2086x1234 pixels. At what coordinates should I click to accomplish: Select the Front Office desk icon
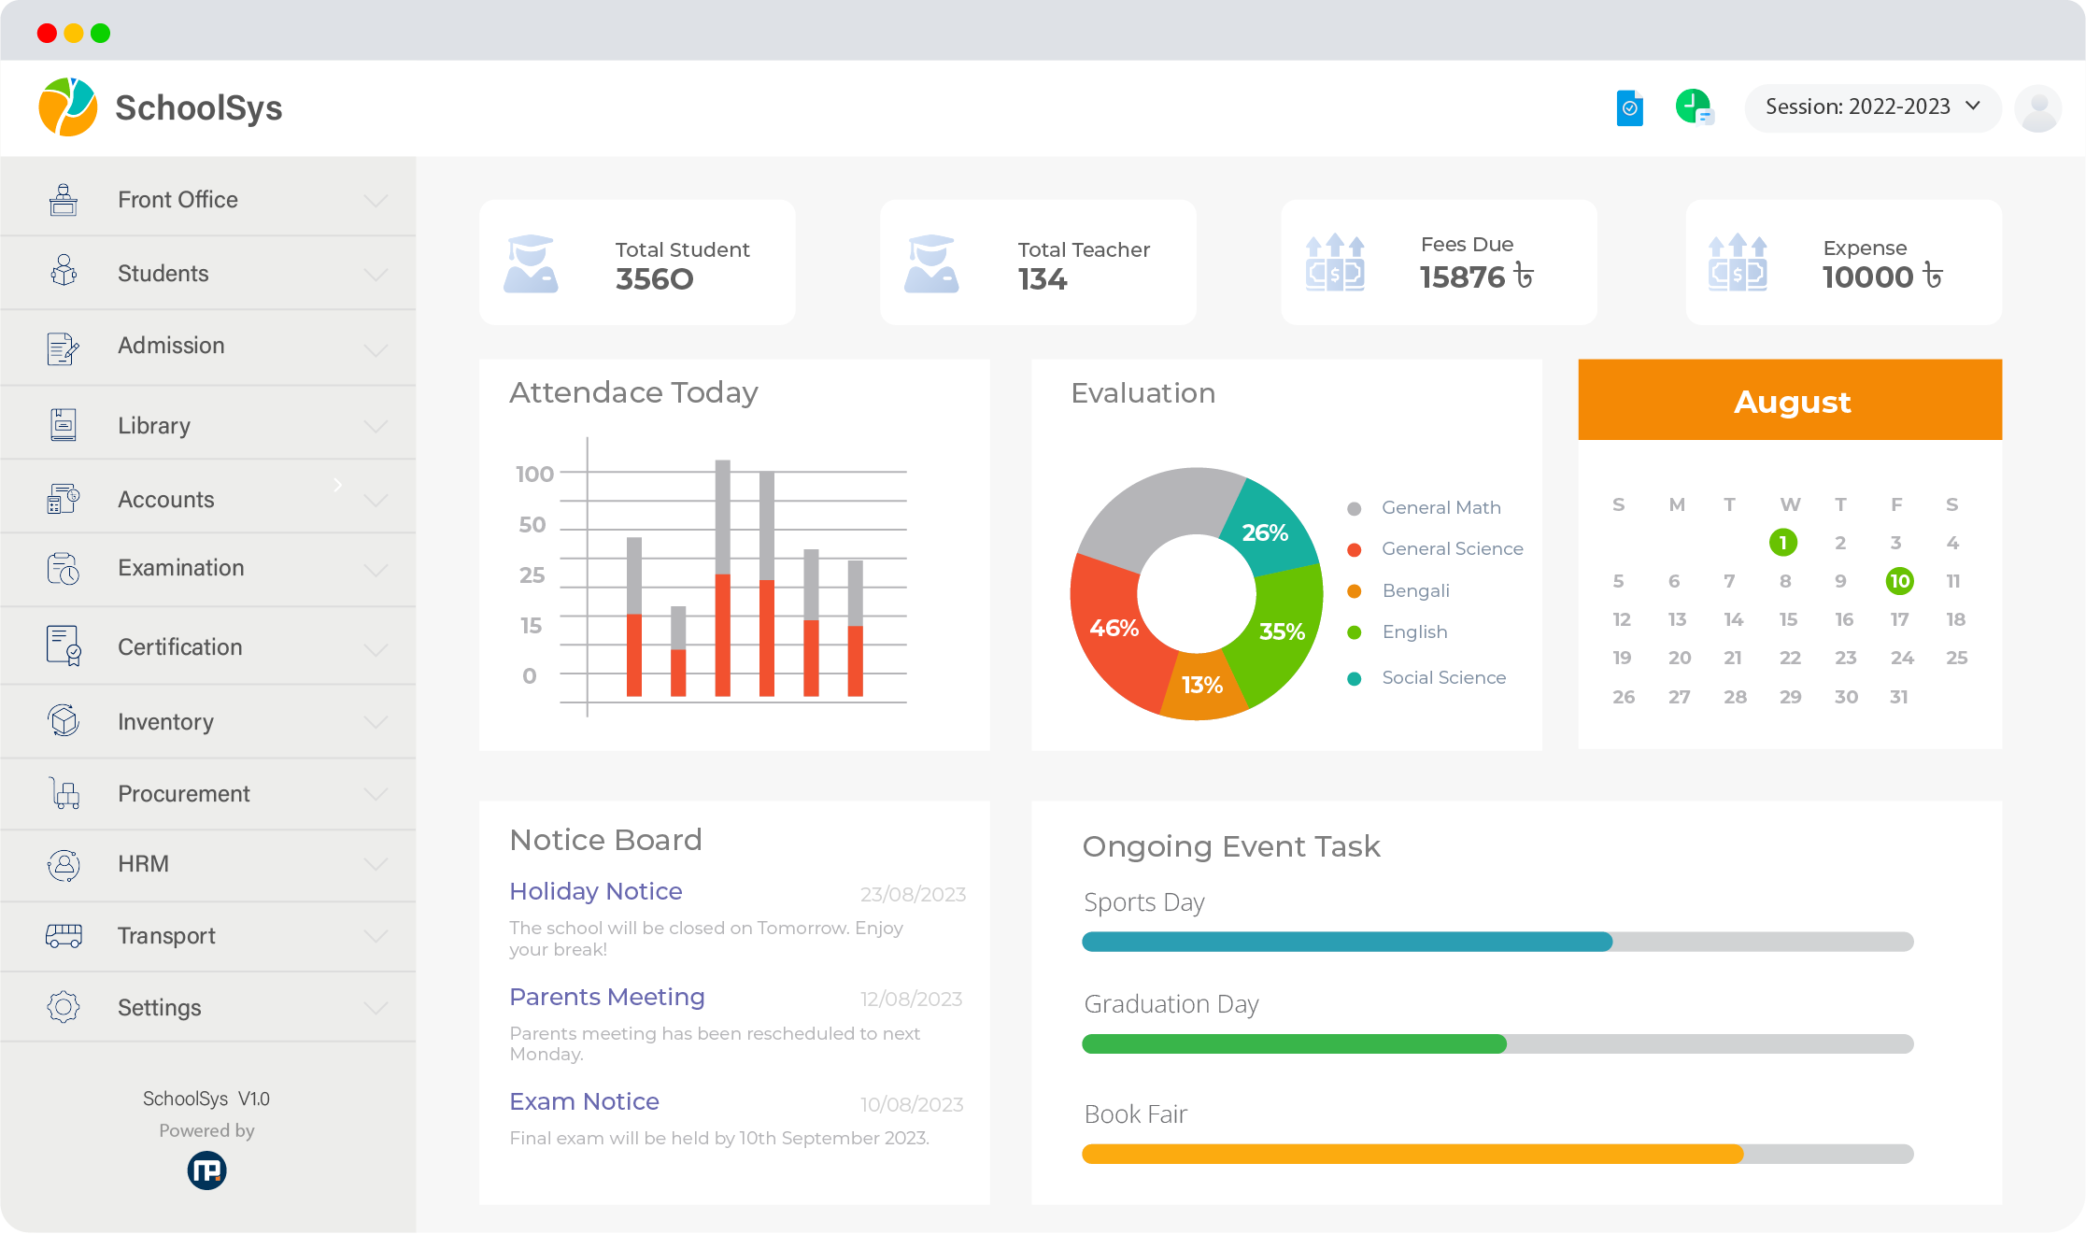coord(63,198)
